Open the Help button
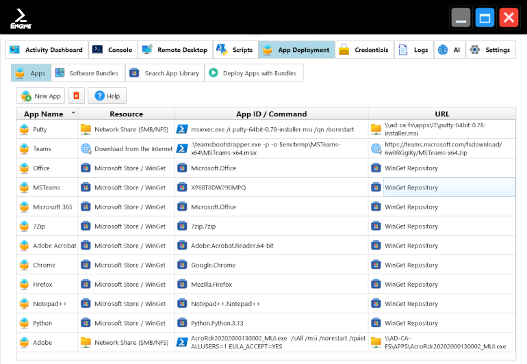The width and height of the screenshot is (527, 364). click(107, 96)
